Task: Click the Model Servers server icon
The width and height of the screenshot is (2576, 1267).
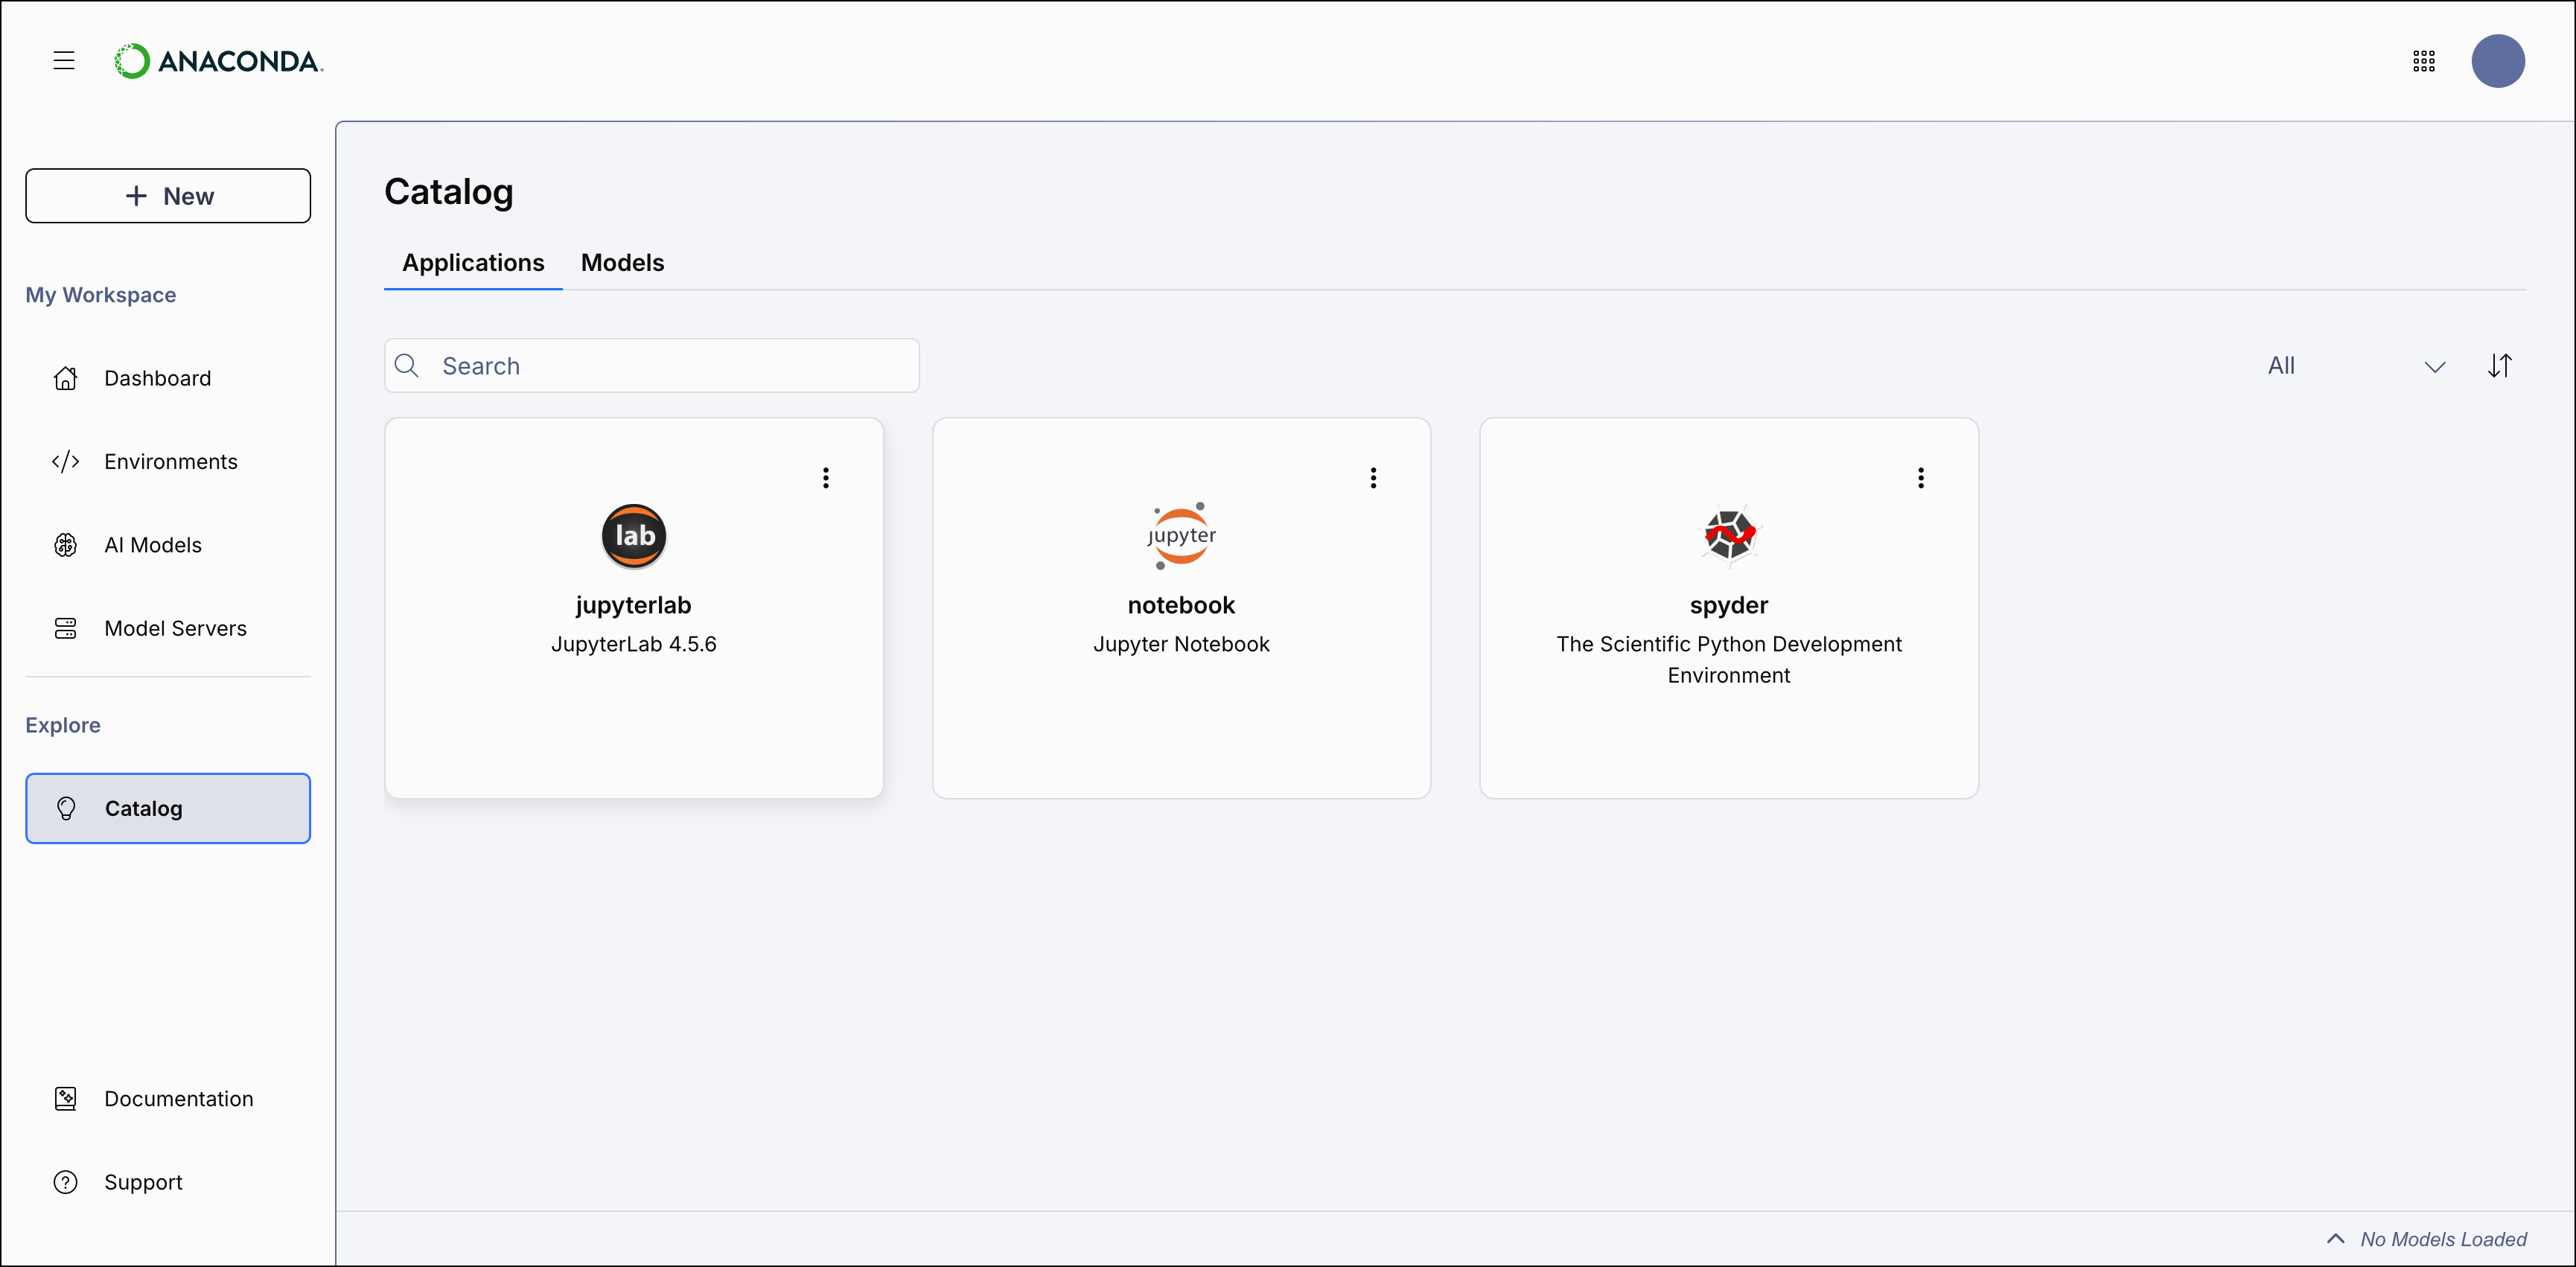Action: coord(66,628)
